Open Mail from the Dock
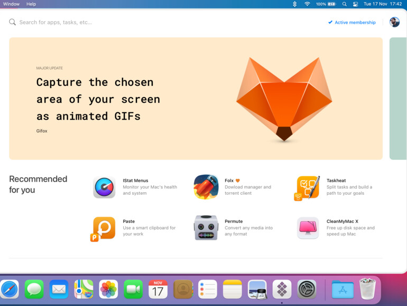Viewport: 407px width, 306px height. [59, 289]
